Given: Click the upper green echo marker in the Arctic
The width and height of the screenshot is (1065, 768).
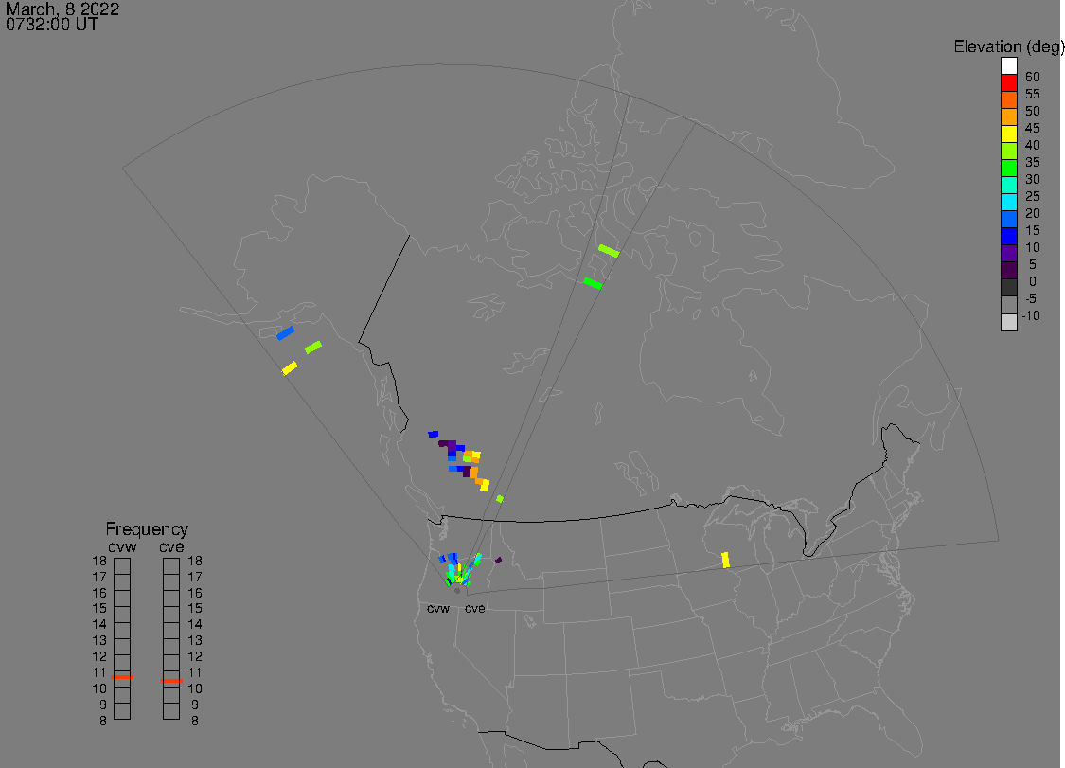Looking at the screenshot, I should click(609, 251).
